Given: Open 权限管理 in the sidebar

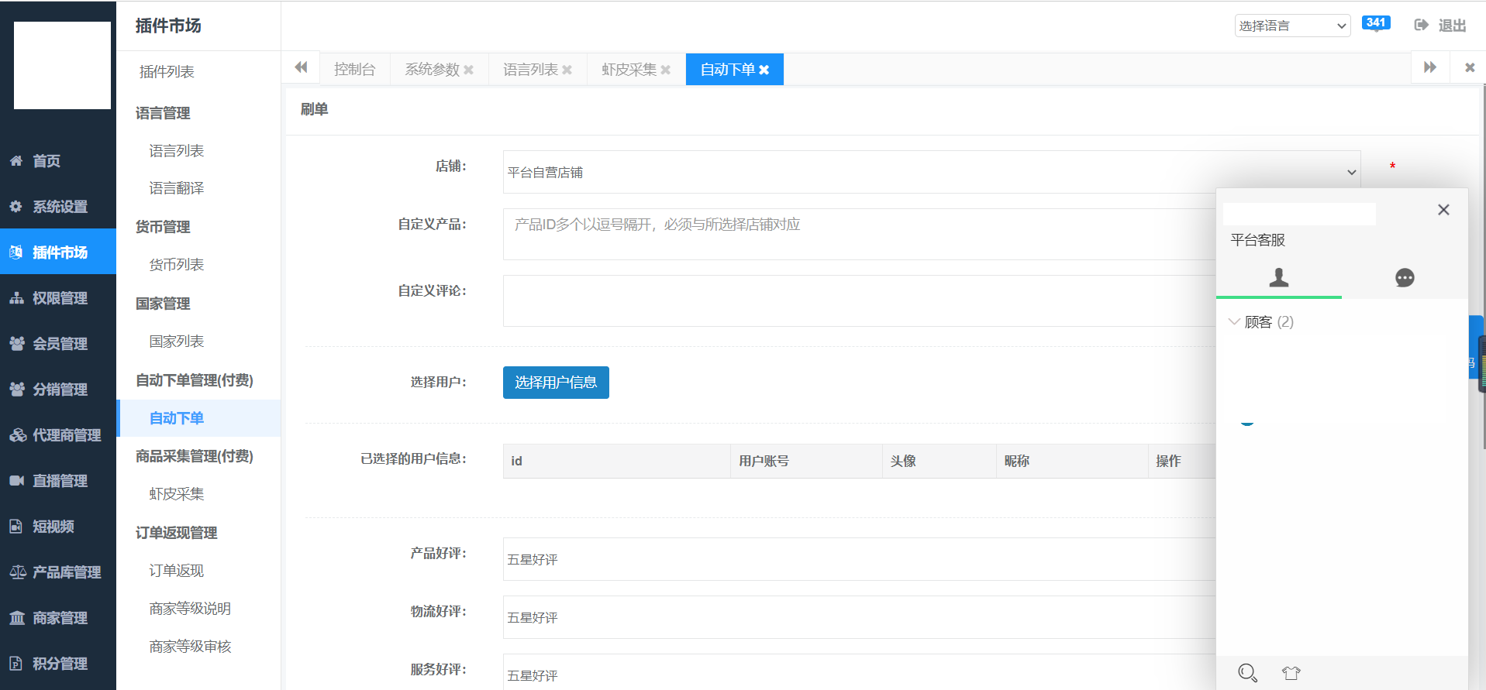Looking at the screenshot, I should (x=58, y=298).
